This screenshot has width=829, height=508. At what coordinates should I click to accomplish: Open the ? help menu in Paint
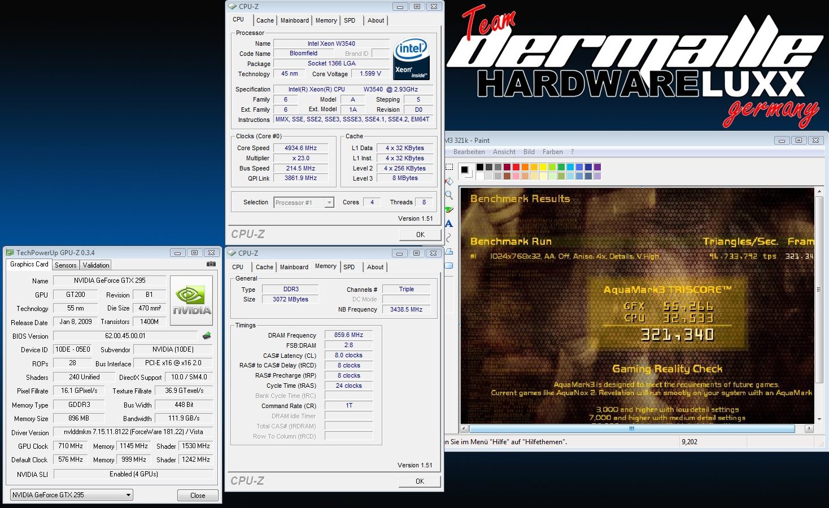(572, 152)
